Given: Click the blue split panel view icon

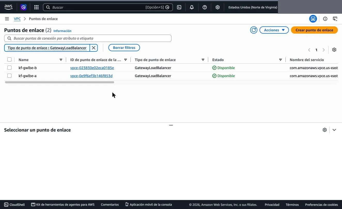Looking at the screenshot, I should coord(313,19).
